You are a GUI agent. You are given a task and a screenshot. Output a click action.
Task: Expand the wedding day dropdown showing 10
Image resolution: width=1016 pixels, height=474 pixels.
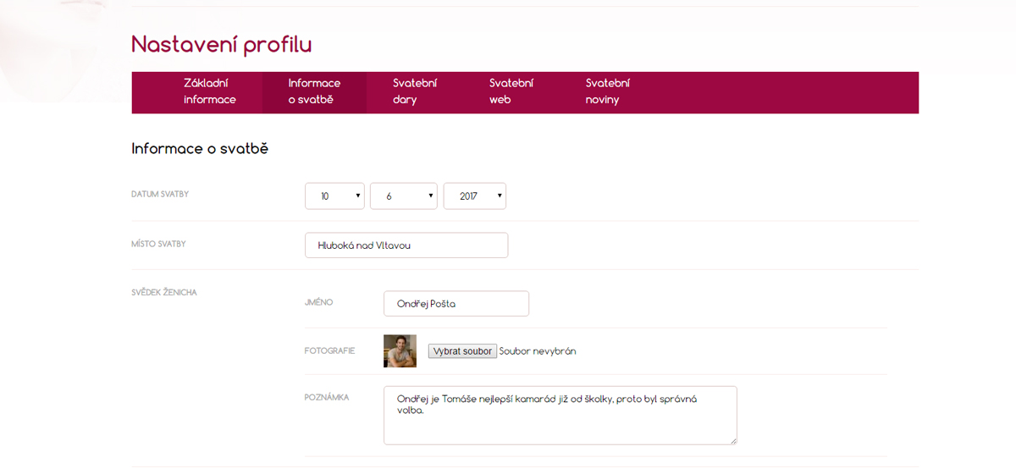[x=334, y=196]
